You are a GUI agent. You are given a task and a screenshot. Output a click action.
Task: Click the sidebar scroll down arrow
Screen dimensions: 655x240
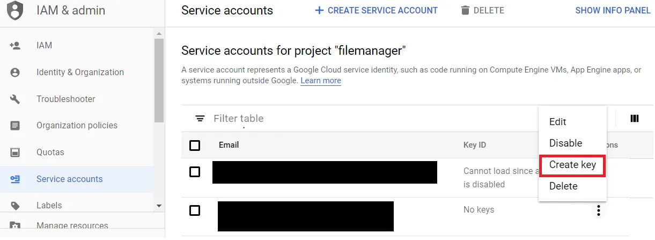pos(159,206)
